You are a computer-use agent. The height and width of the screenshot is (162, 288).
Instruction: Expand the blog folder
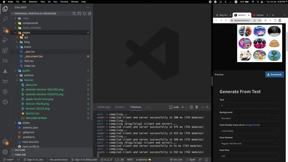[x=17, y=42]
